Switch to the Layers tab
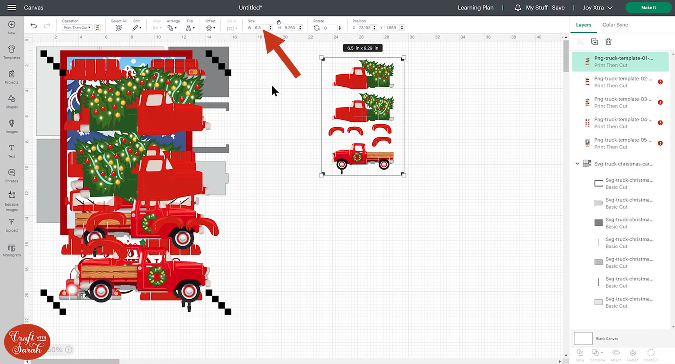The width and height of the screenshot is (675, 364). (x=584, y=25)
